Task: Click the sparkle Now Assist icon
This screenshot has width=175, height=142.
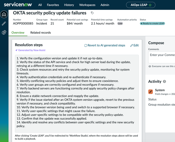Action: [16, 50]
